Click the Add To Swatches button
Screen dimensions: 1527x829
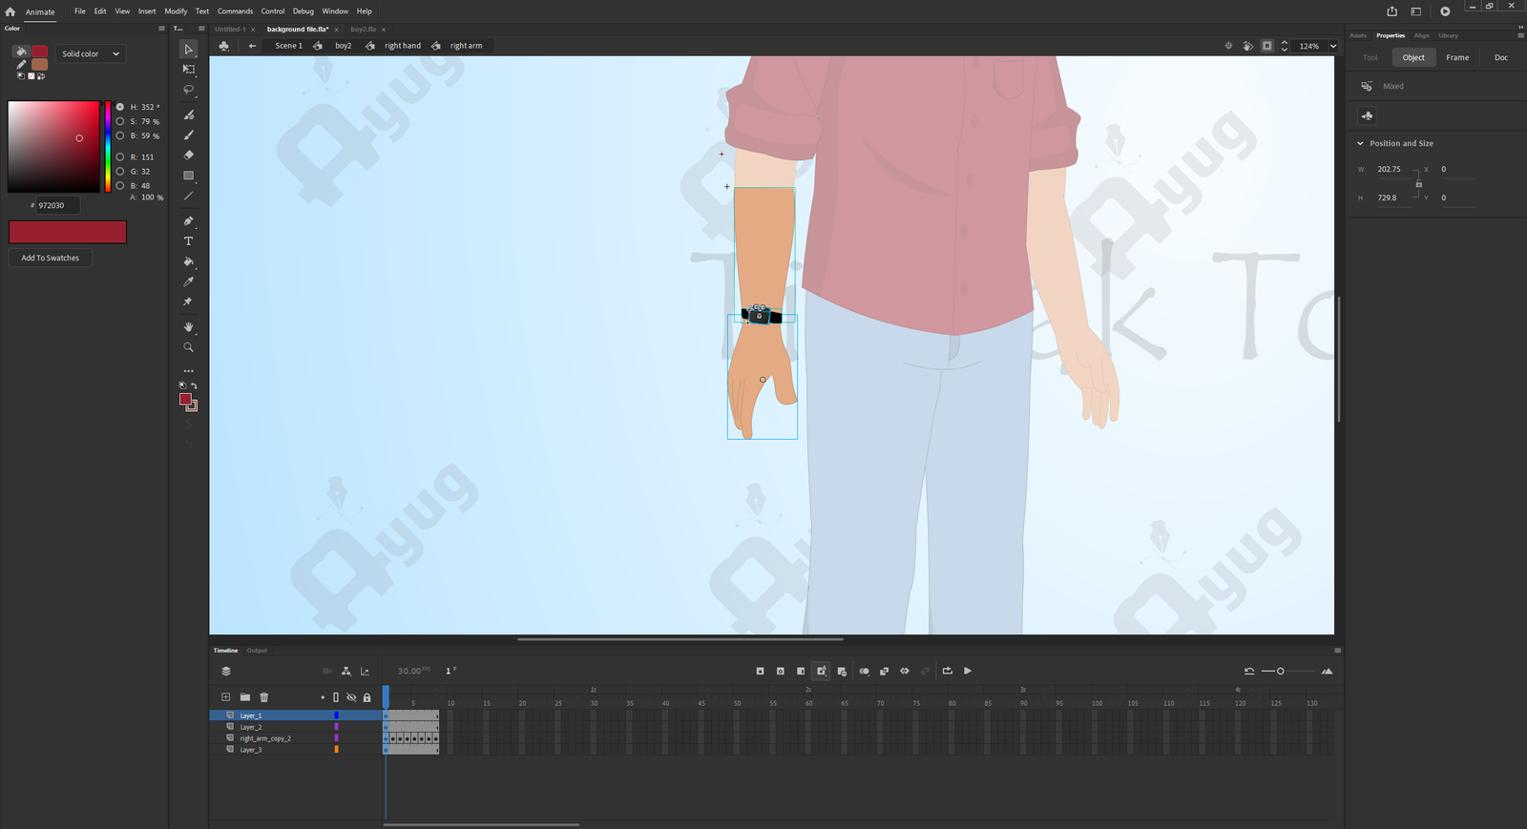(x=51, y=259)
